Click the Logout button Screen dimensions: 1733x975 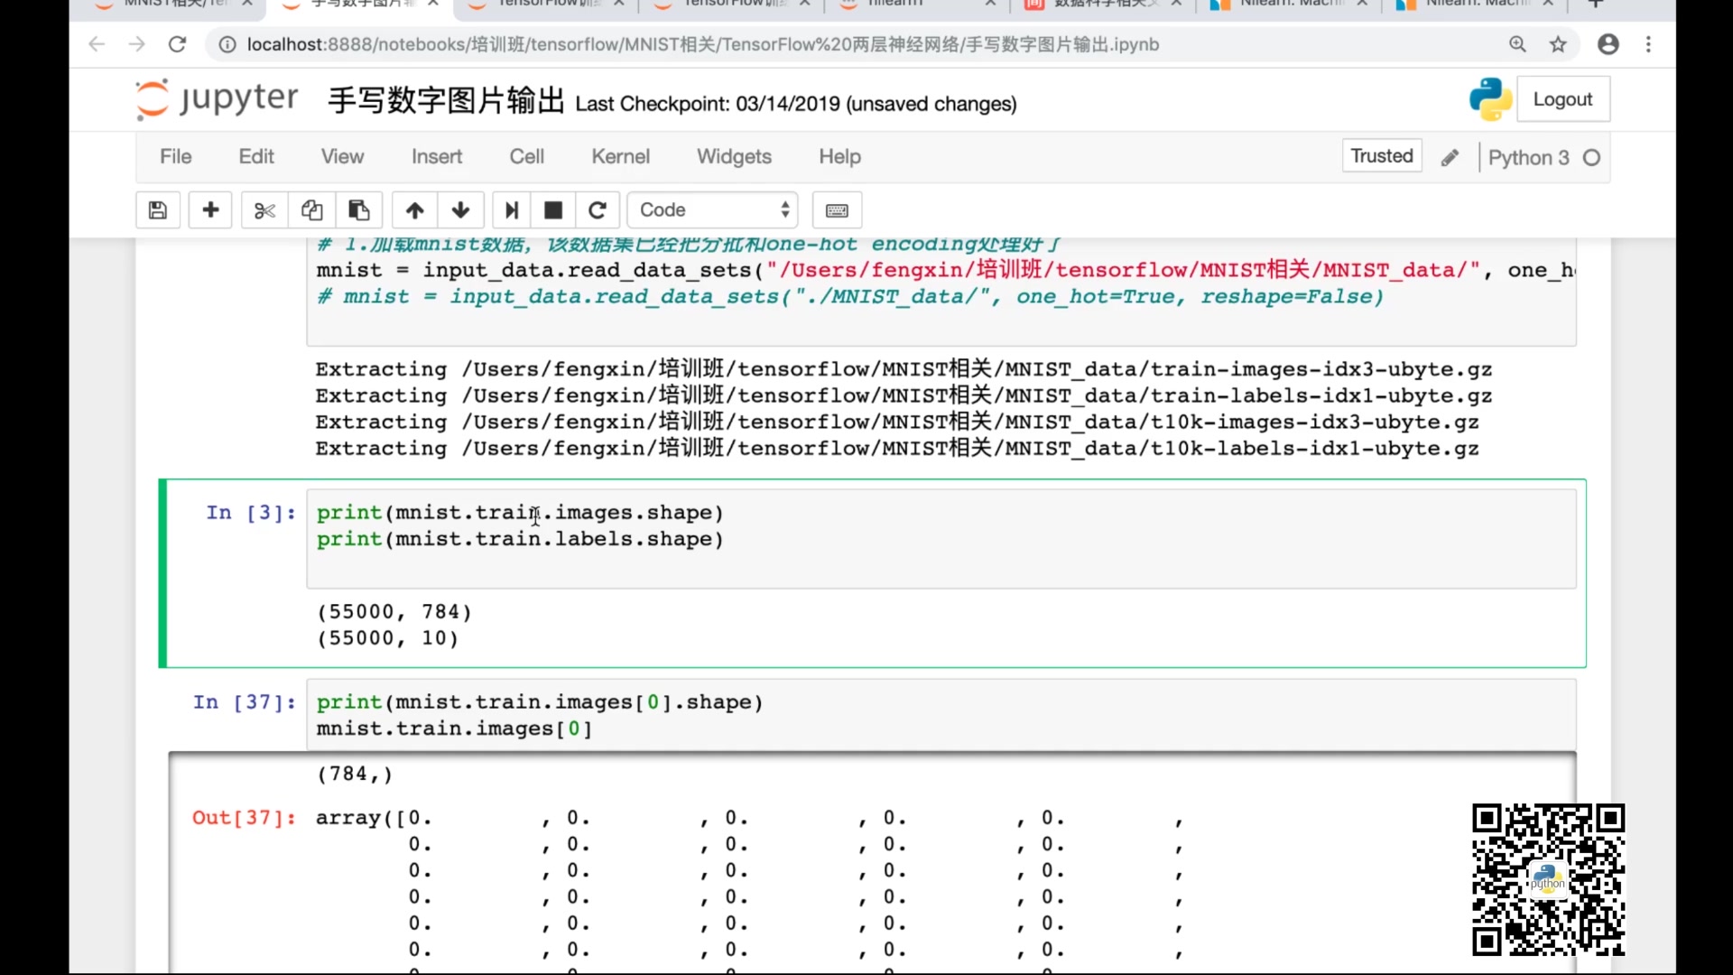pos(1563,99)
